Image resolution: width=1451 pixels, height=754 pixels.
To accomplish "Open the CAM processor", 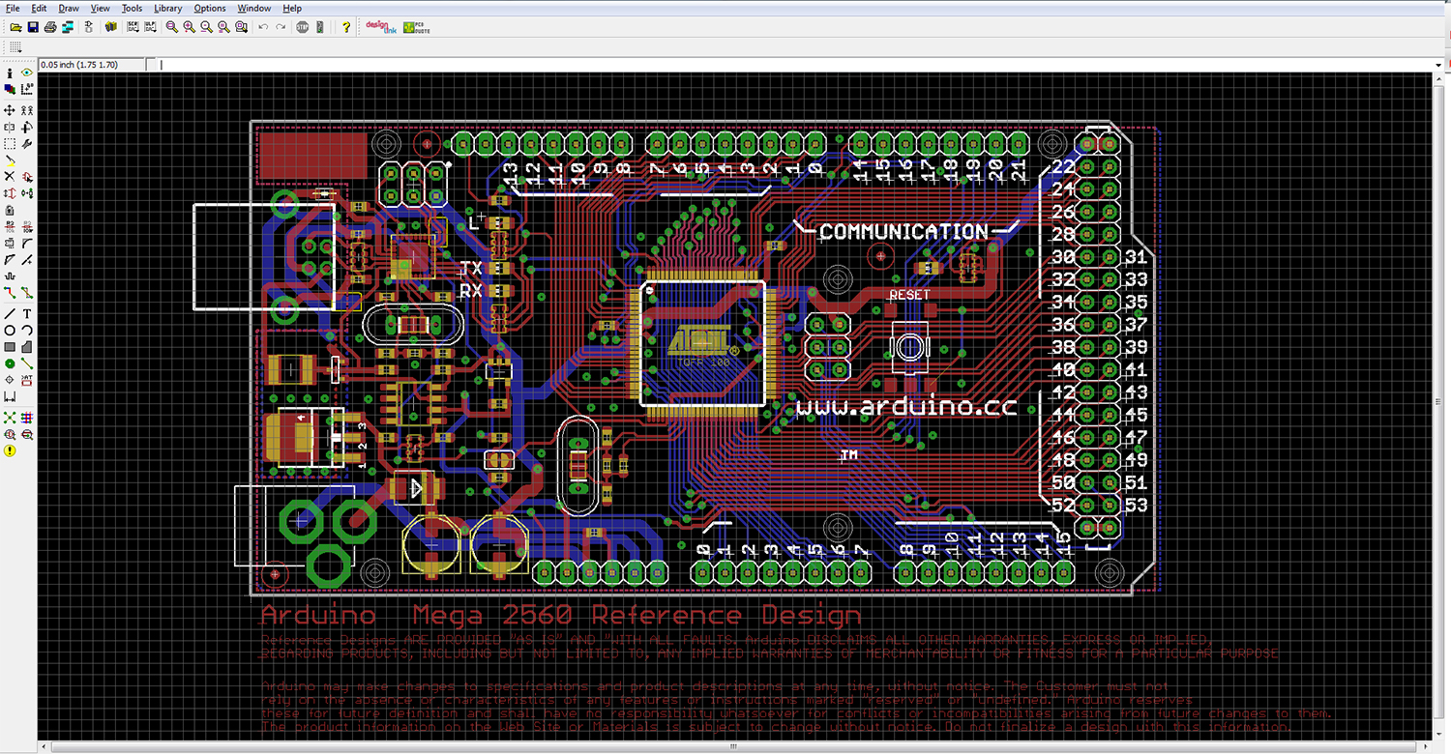I will click(x=67, y=27).
